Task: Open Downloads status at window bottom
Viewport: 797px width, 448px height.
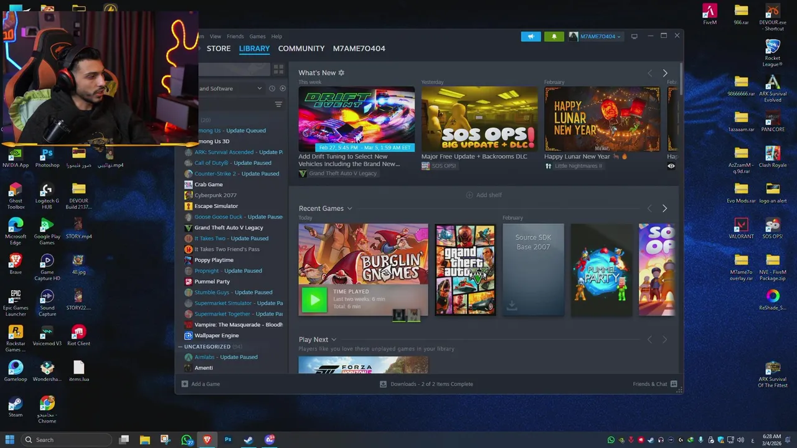Action: pyautogui.click(x=427, y=384)
